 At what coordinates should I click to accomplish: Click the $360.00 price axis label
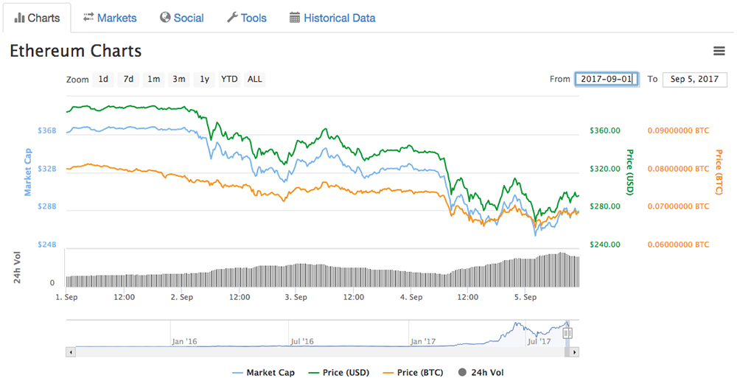click(x=605, y=130)
